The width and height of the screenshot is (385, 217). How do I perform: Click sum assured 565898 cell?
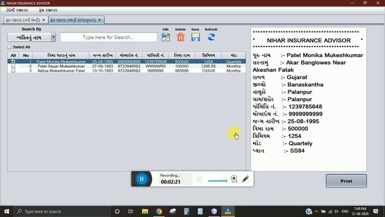point(182,71)
